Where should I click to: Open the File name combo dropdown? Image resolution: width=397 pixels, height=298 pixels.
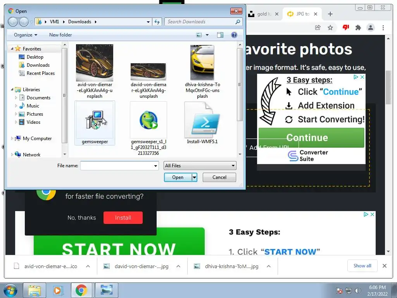pos(155,166)
